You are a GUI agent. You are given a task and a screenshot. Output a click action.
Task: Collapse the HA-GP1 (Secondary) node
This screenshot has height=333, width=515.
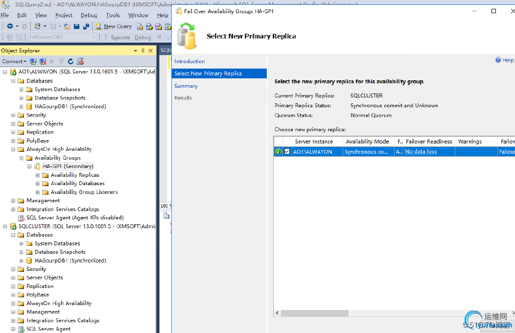pyautogui.click(x=29, y=166)
